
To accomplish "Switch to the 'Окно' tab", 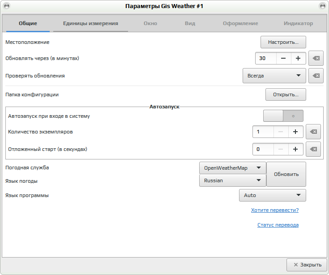I will pyautogui.click(x=150, y=23).
